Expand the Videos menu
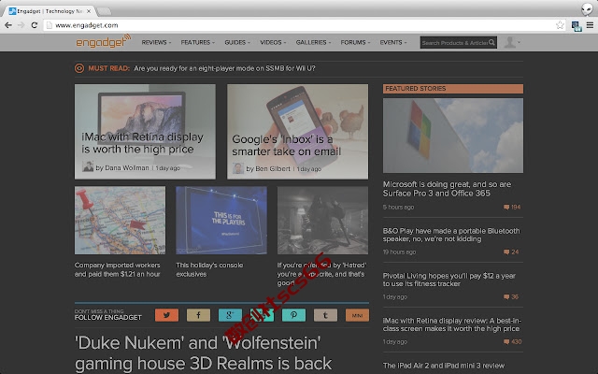Image resolution: width=598 pixels, height=374 pixels. coord(273,42)
